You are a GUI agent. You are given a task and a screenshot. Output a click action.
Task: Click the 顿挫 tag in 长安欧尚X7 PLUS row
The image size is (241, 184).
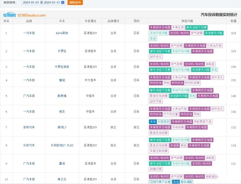click(183, 146)
